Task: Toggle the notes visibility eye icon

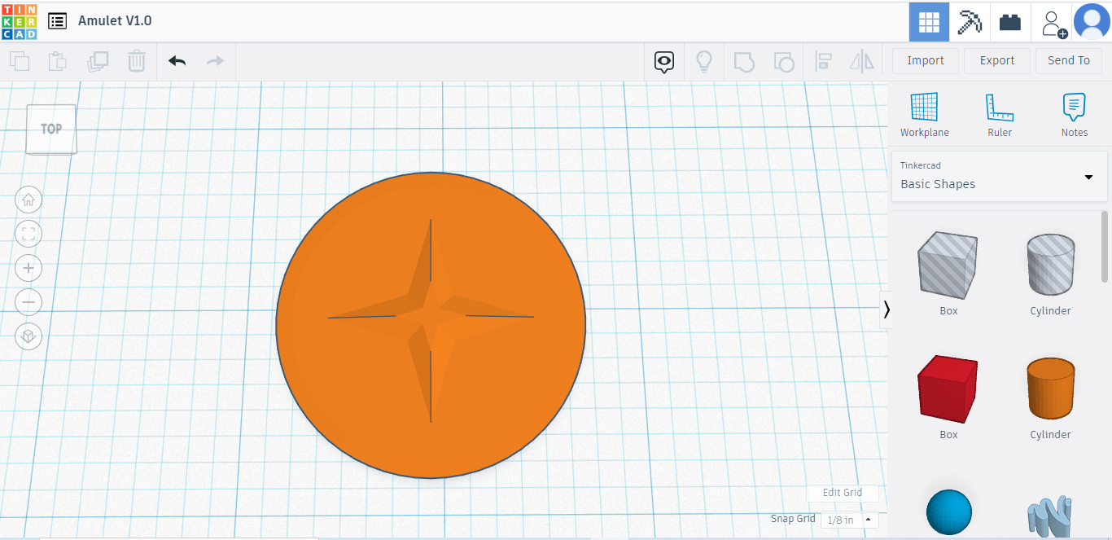Action: point(664,61)
